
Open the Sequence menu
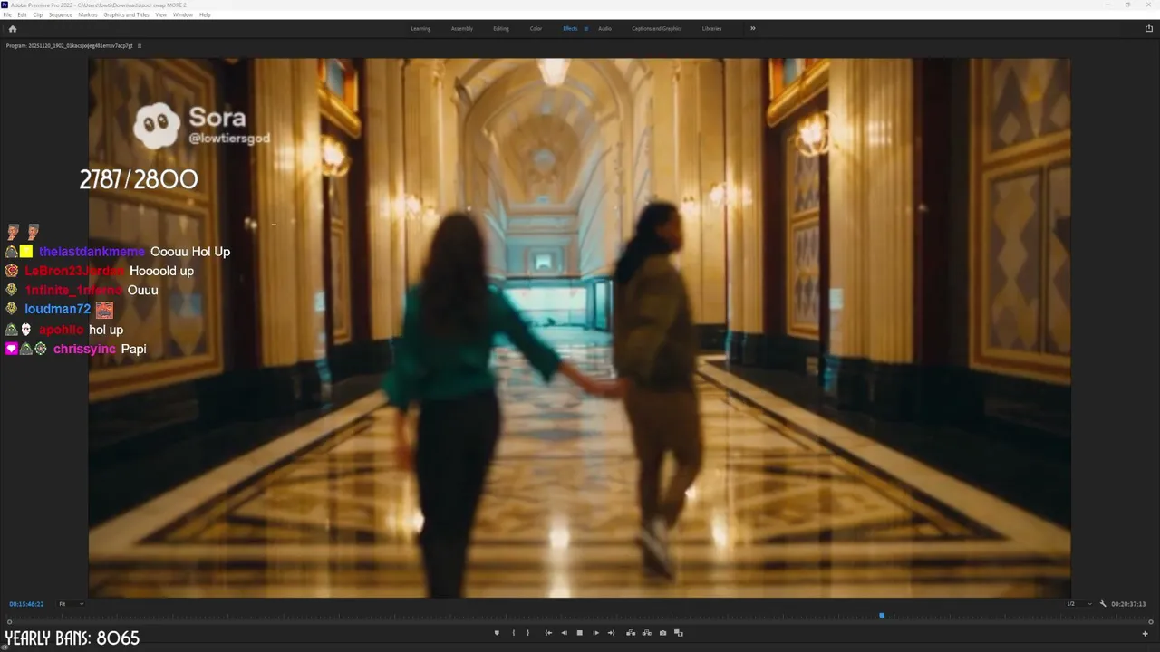click(60, 14)
